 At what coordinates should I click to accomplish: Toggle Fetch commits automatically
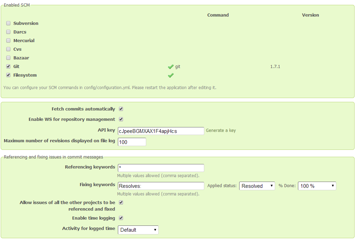(121, 109)
